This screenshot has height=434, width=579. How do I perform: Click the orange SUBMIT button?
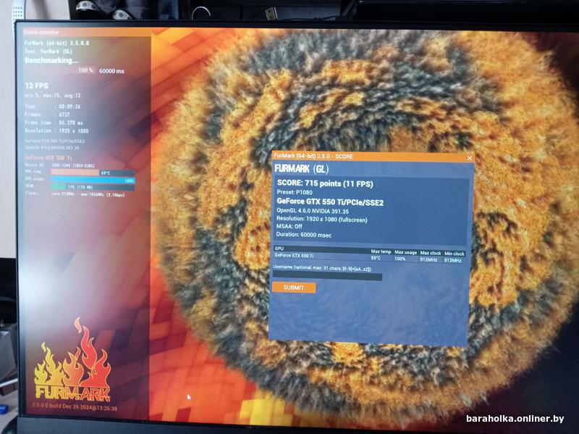(294, 288)
